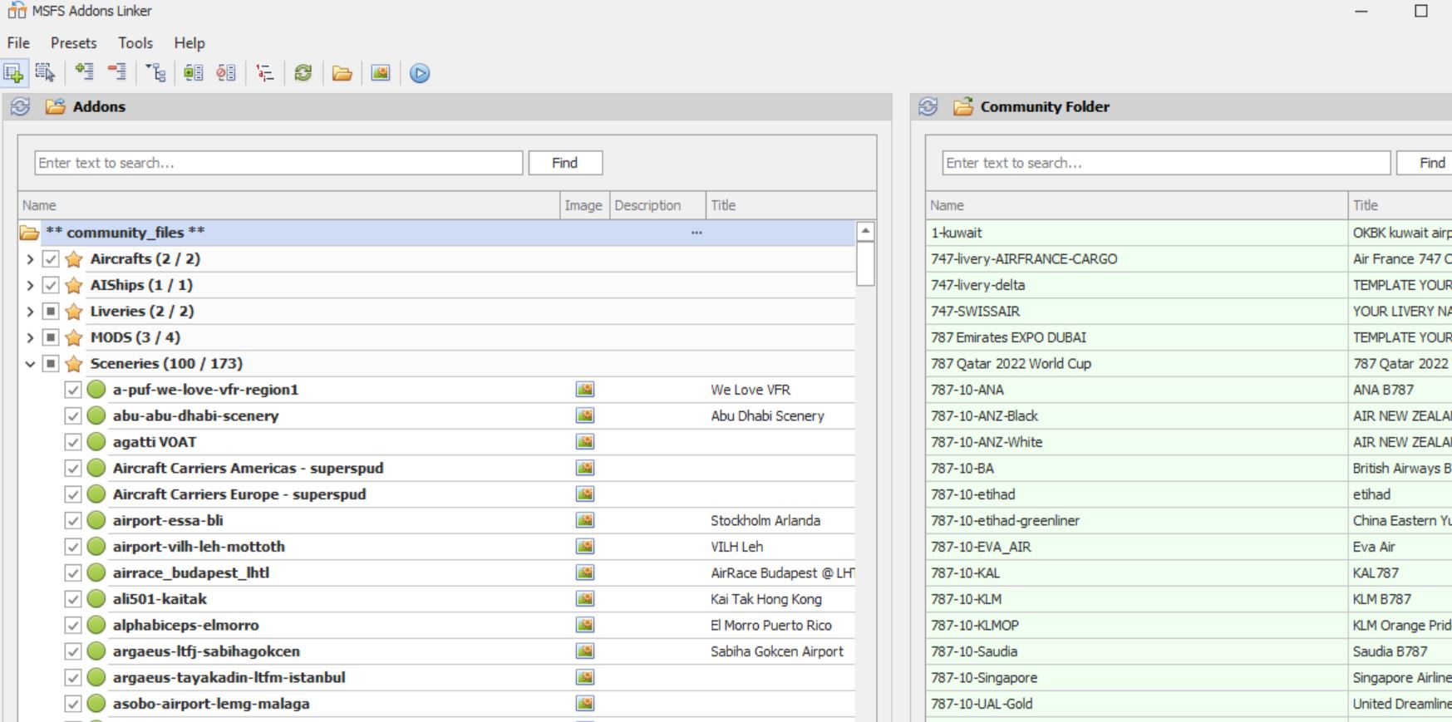The height and width of the screenshot is (722, 1452).
Task: Toggle the Sceneries group checkbox
Action: (51, 364)
